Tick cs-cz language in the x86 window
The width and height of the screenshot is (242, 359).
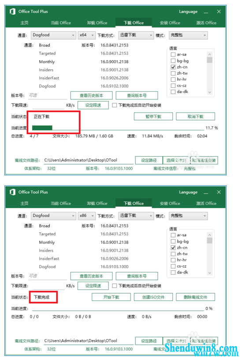[173, 266]
